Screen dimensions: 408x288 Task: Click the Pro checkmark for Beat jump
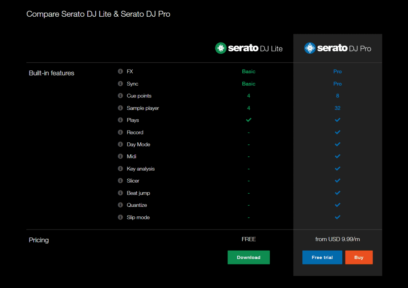tap(337, 193)
